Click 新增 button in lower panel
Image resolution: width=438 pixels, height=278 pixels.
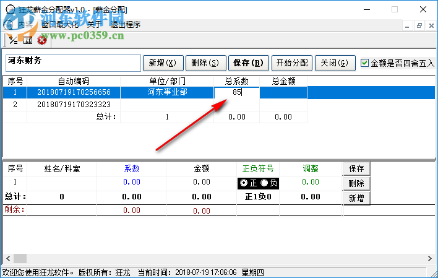(x=356, y=198)
